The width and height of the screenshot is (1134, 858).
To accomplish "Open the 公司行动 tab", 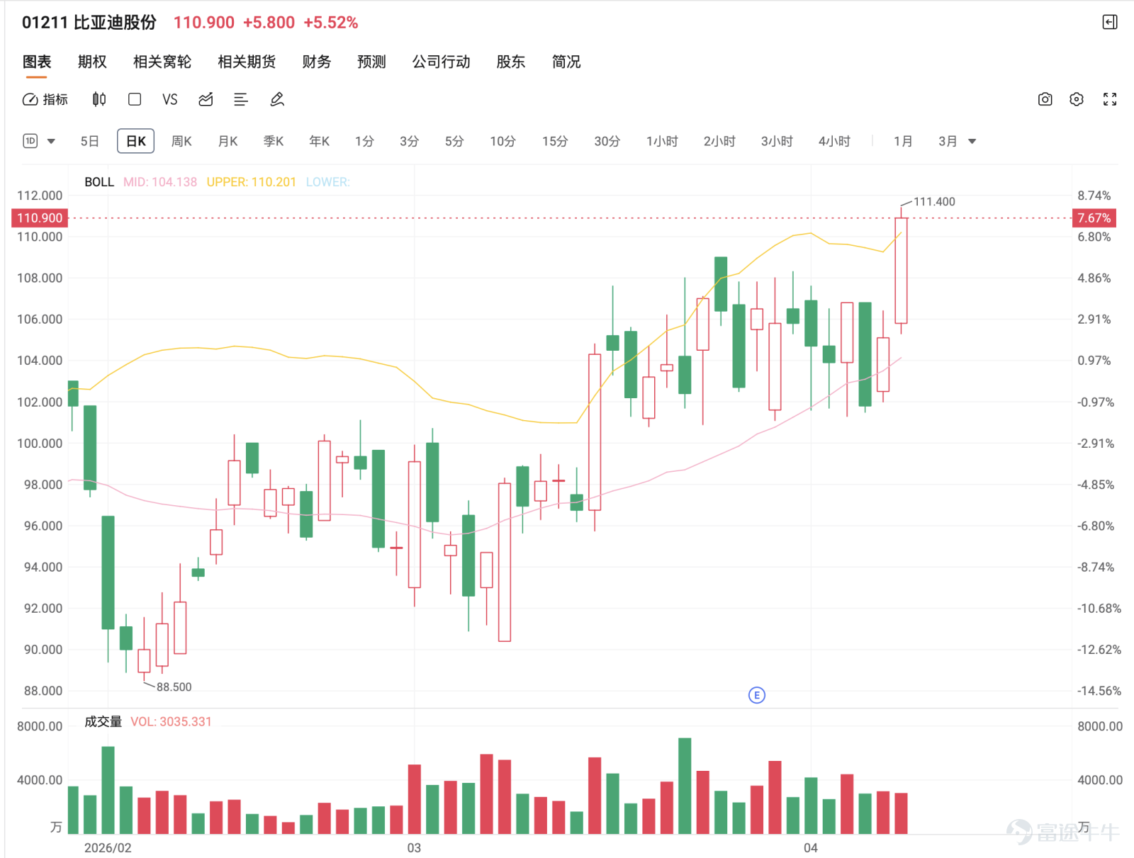I will 441,62.
